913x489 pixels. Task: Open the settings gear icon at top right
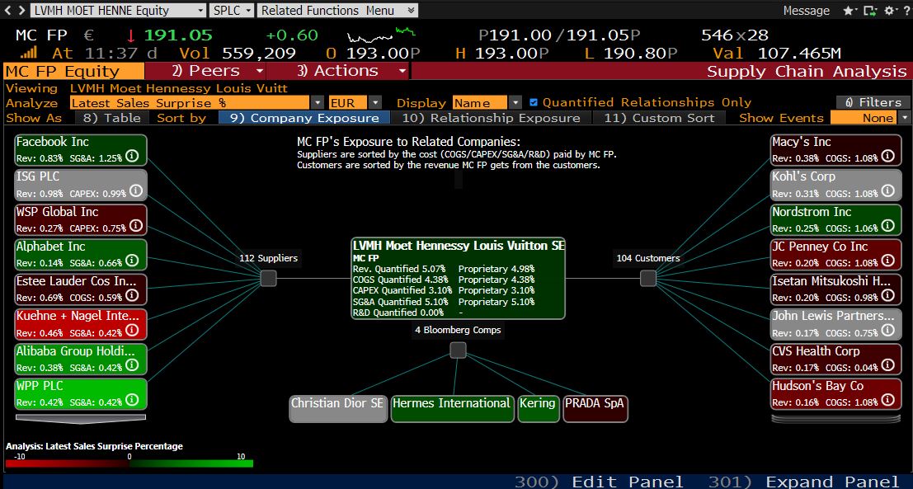[x=889, y=11]
